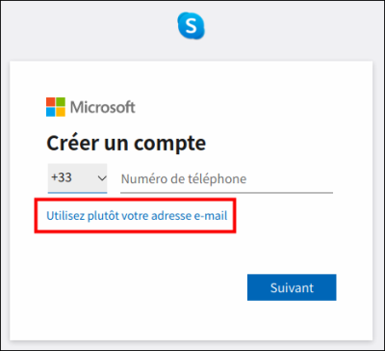385x351 pixels.
Task: Focus the Numéro de téléphone field
Action: (x=226, y=178)
